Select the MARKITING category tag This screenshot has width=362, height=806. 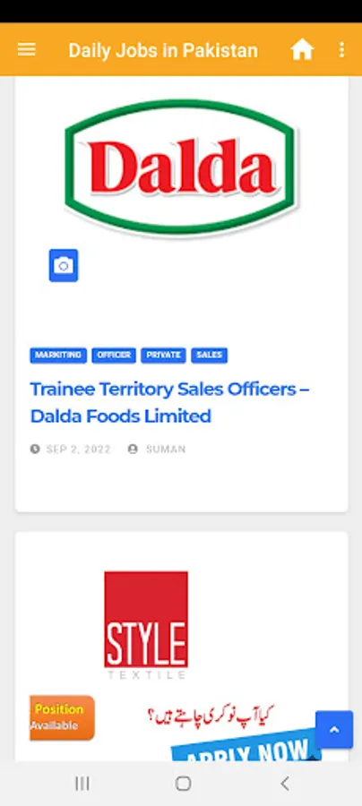(x=58, y=356)
